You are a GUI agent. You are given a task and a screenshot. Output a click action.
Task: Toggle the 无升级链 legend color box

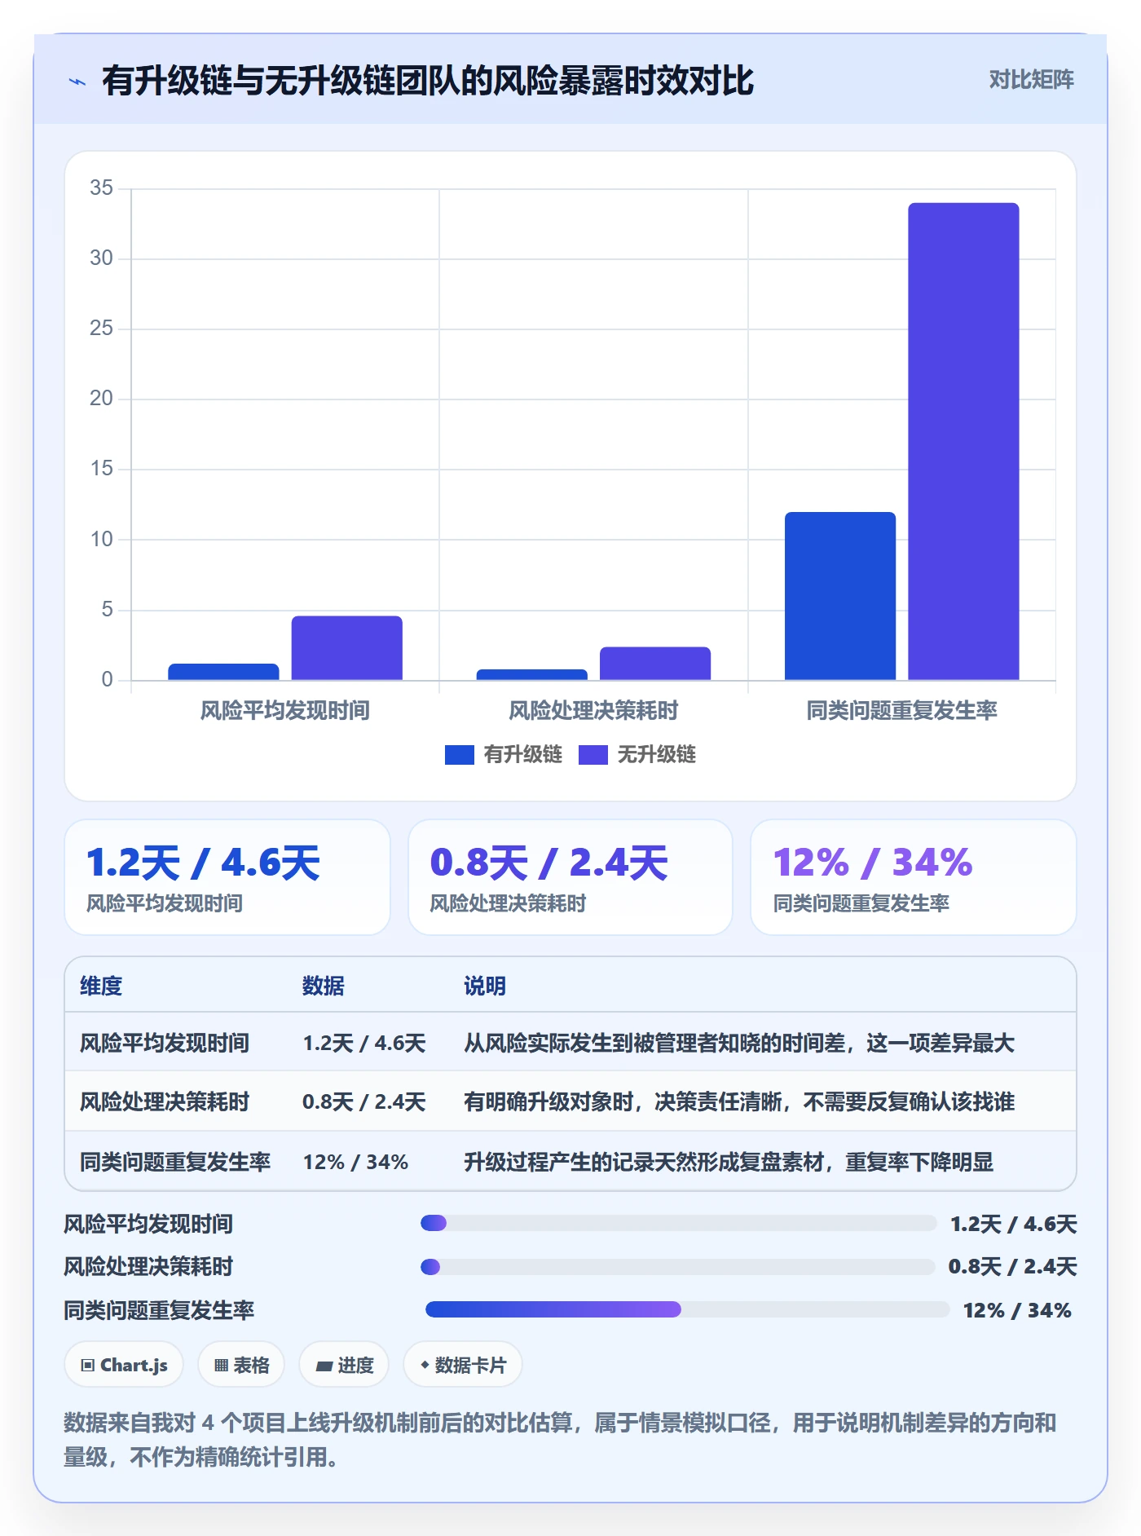[593, 755]
